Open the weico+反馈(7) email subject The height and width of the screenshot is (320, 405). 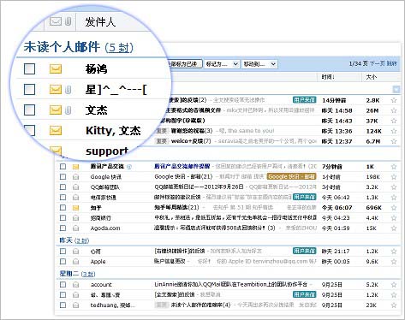[191, 141]
